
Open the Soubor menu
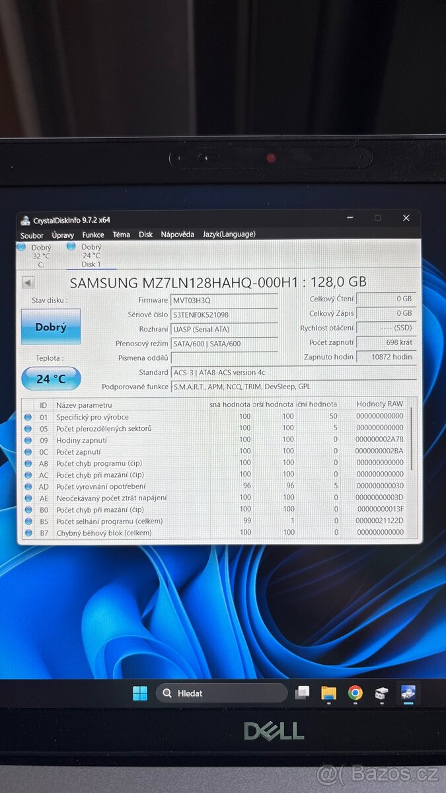(32, 235)
